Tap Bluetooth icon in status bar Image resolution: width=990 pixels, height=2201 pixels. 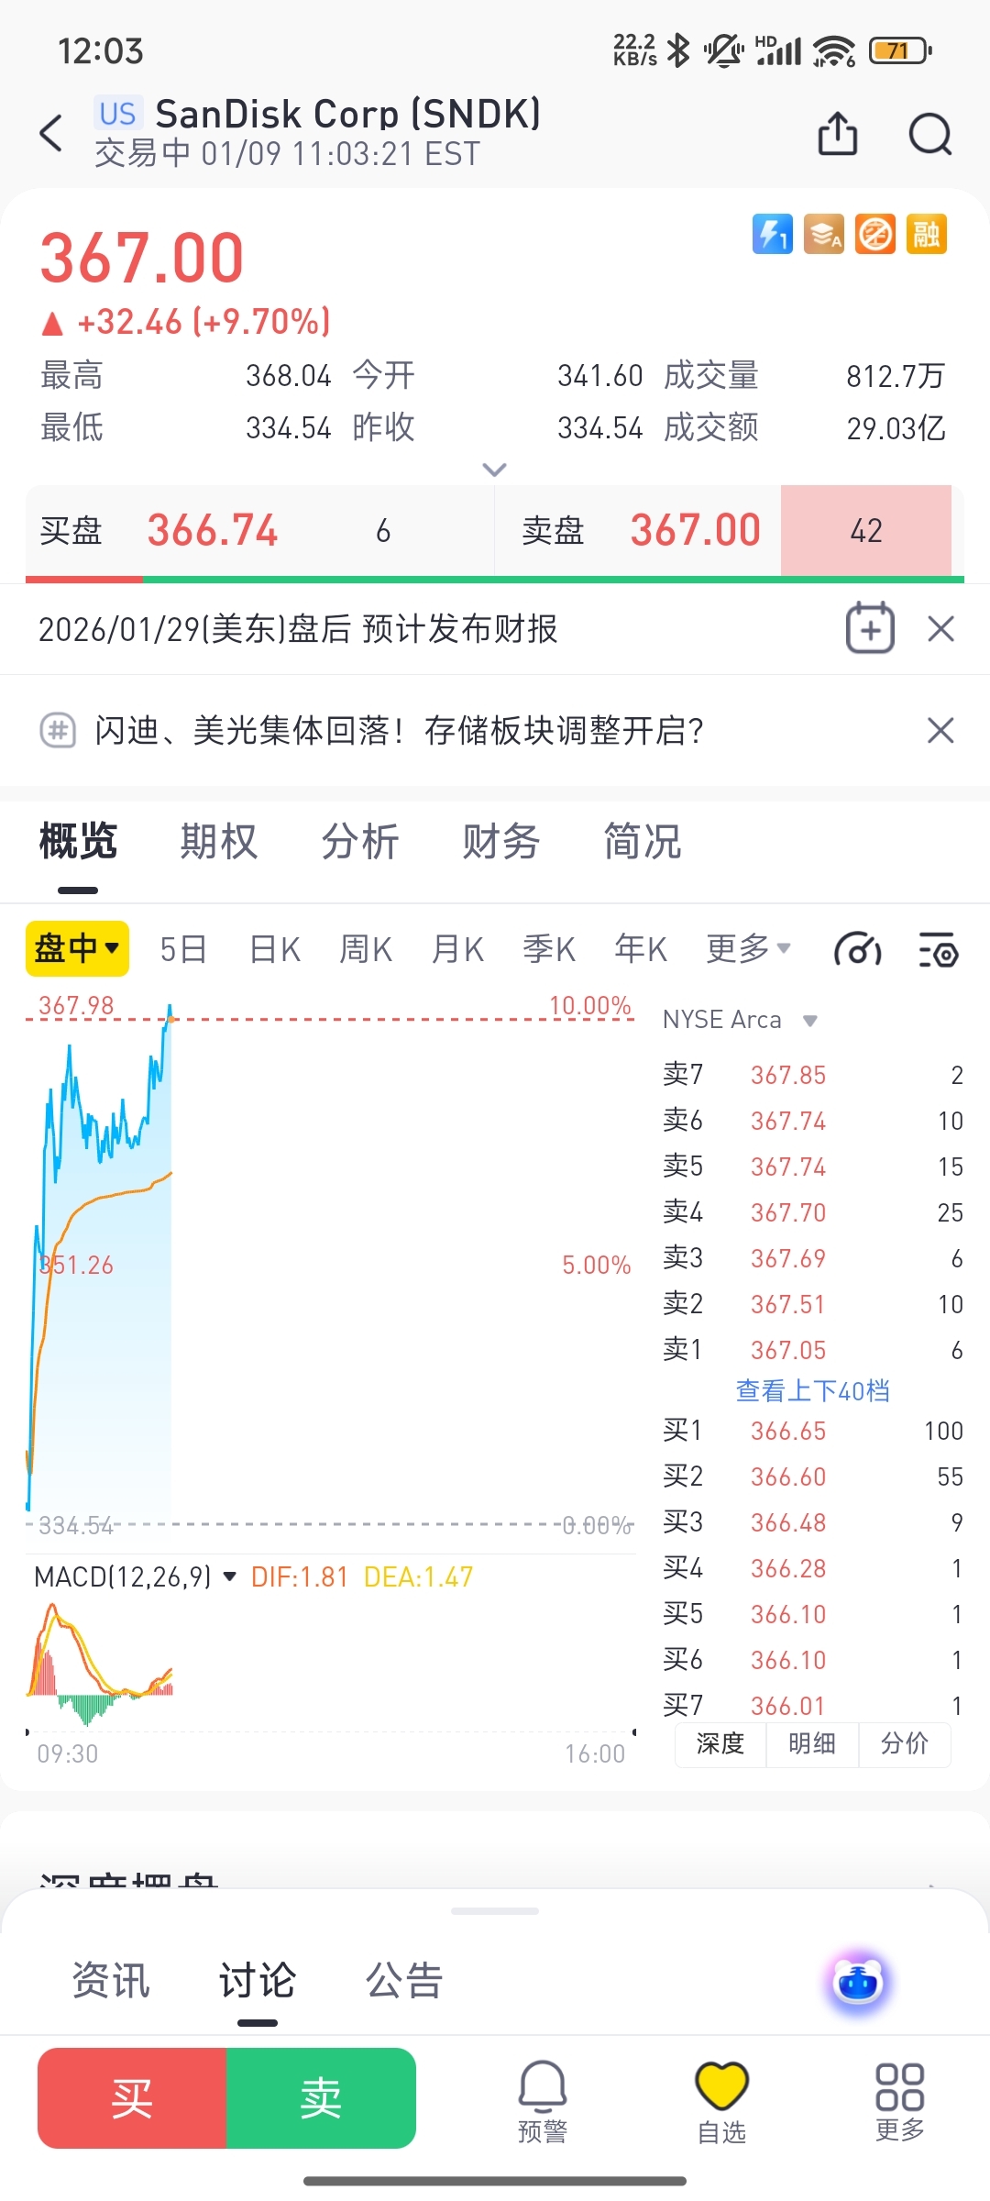[678, 50]
